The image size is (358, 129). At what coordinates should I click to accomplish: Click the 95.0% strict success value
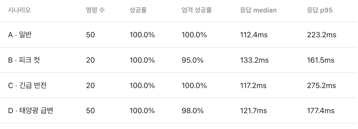193,60
